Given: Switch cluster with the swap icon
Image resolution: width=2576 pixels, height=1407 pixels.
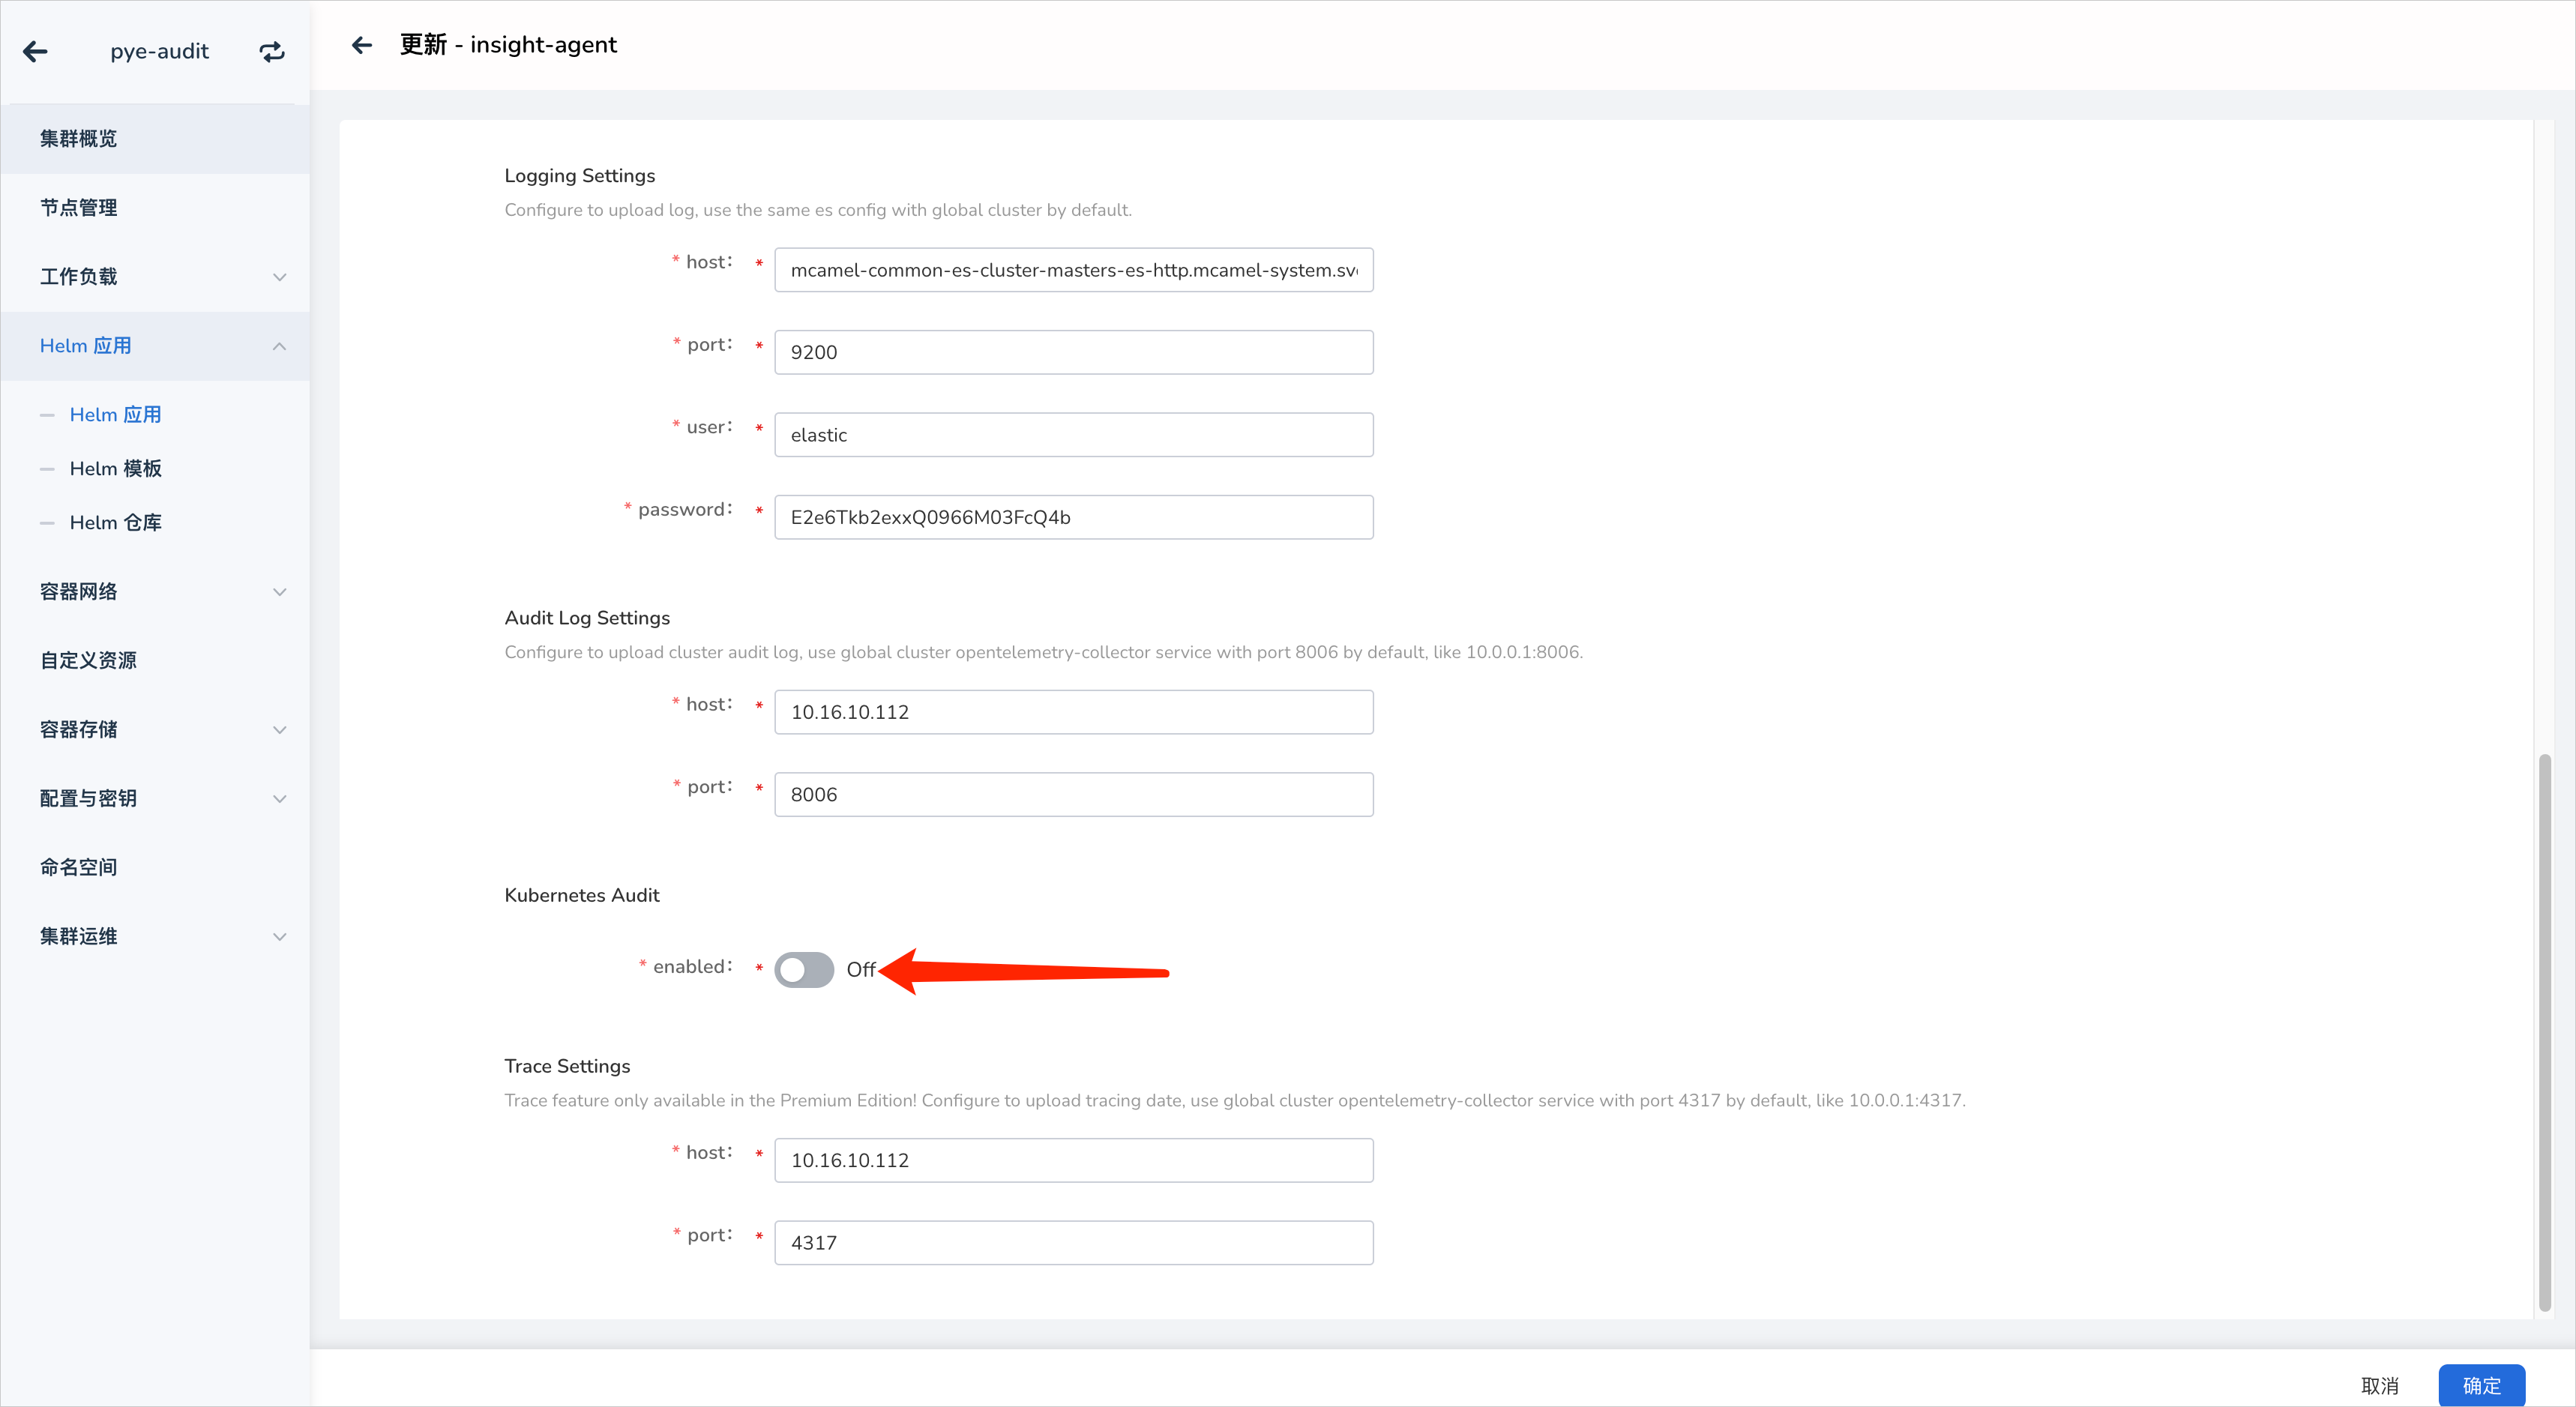Looking at the screenshot, I should tap(272, 51).
